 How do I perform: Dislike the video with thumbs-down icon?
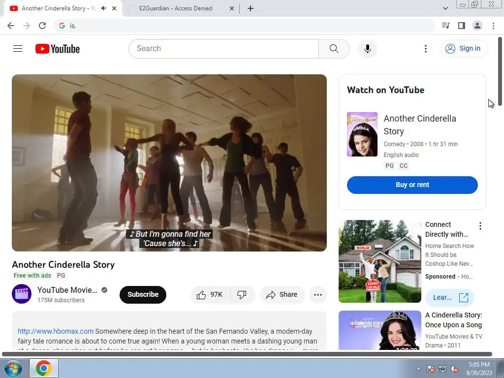(x=242, y=294)
